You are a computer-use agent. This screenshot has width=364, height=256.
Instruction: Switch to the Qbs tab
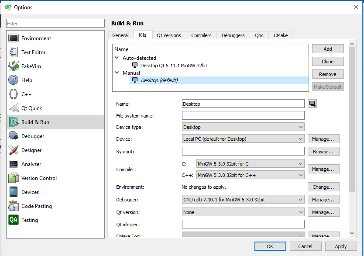point(259,35)
